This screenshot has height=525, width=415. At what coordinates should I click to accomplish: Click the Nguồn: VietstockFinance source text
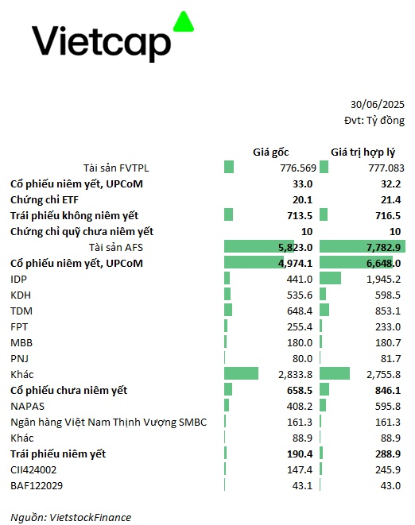tap(71, 517)
